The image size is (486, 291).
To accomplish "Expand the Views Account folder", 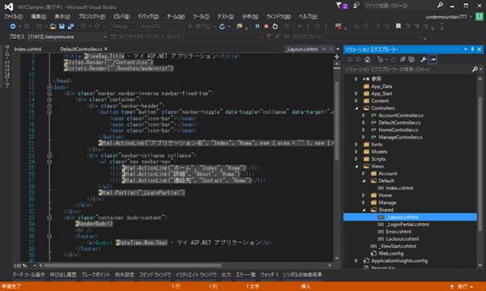I will click(364, 174).
